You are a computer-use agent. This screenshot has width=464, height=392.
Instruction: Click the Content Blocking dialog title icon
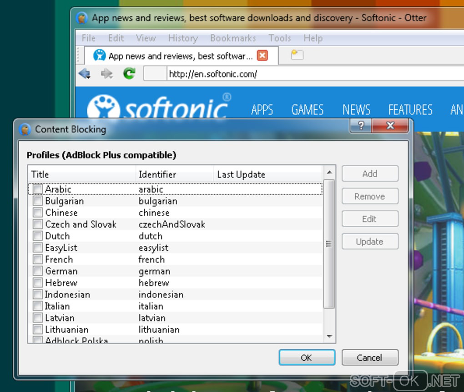[25, 129]
